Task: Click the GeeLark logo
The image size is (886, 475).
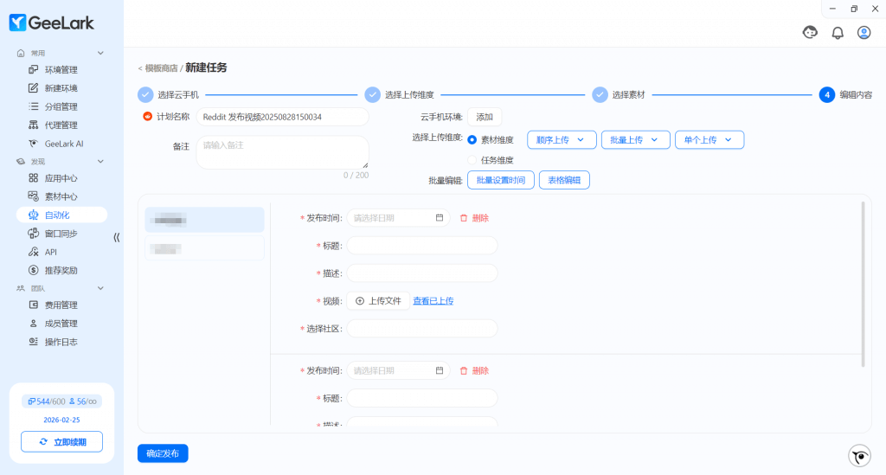Action: click(x=52, y=23)
